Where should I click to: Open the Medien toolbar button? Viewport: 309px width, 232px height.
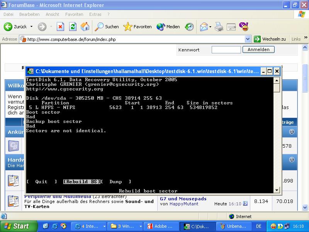[168, 27]
